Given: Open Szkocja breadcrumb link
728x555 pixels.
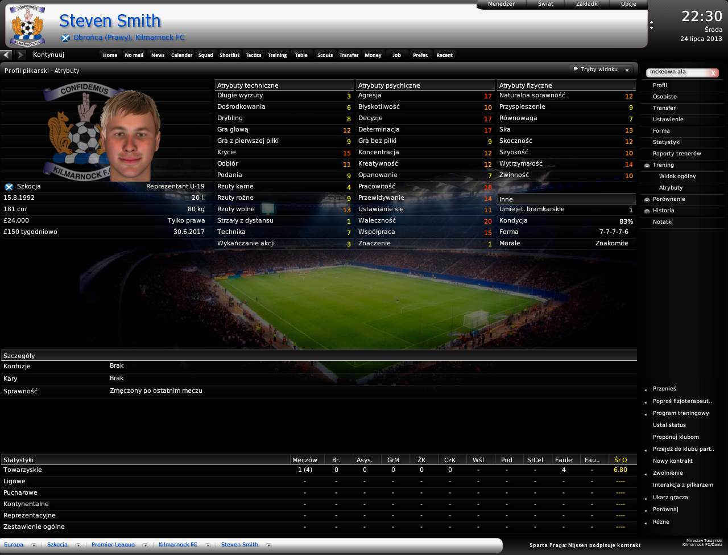Looking at the screenshot, I should pos(57,545).
